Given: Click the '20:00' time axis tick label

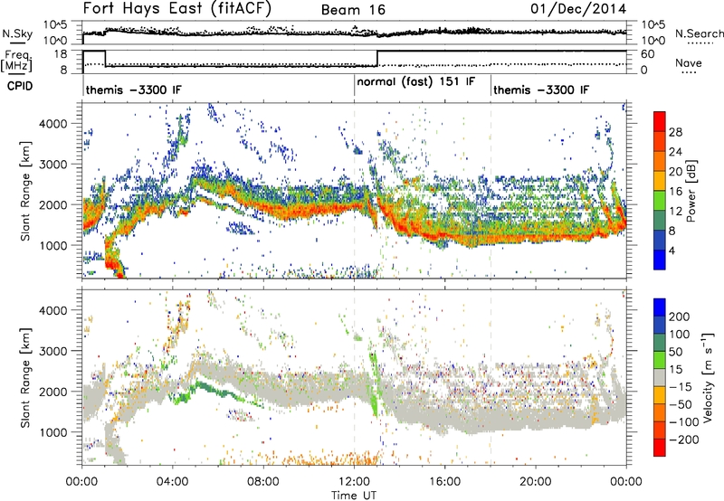Looking at the screenshot, I should (535, 482).
